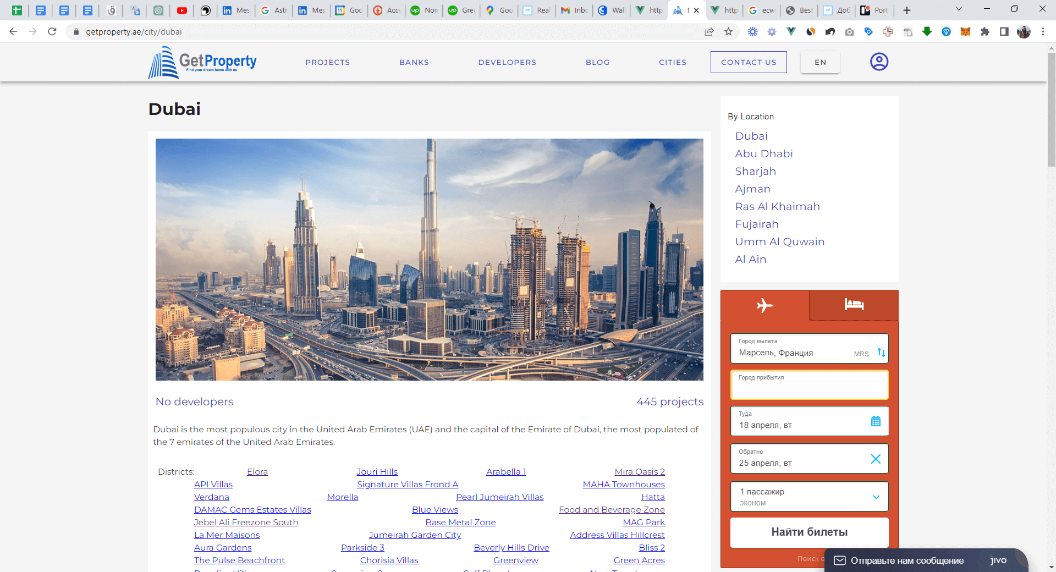Image resolution: width=1056 pixels, height=572 pixels.
Task: Open the user account profile icon
Action: point(879,62)
